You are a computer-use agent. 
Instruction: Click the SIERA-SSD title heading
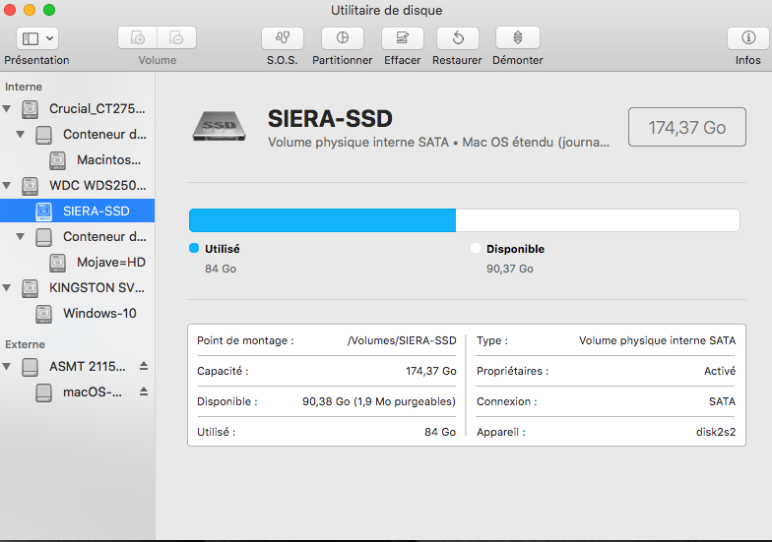click(x=330, y=118)
